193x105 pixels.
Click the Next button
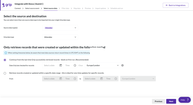pyautogui.click(x=171, y=101)
